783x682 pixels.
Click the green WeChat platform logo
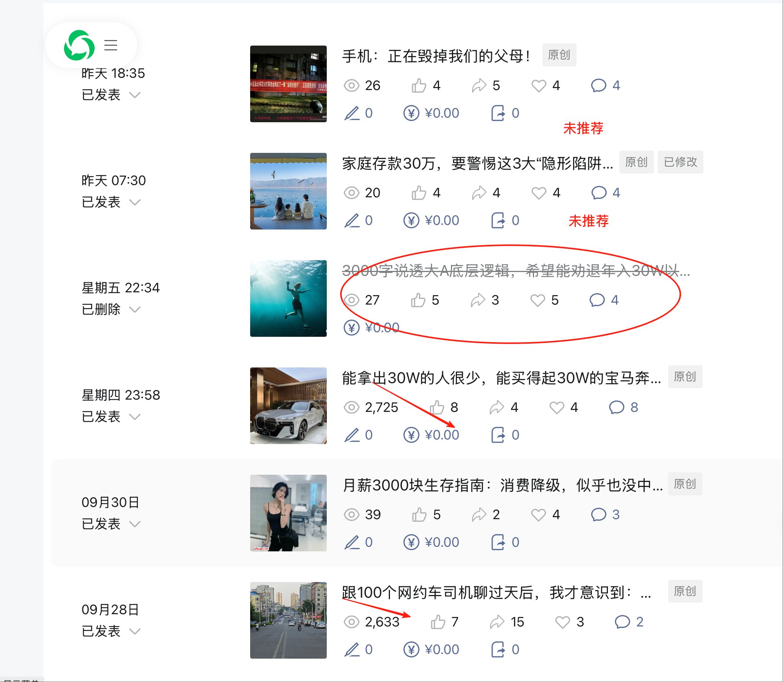(79, 45)
